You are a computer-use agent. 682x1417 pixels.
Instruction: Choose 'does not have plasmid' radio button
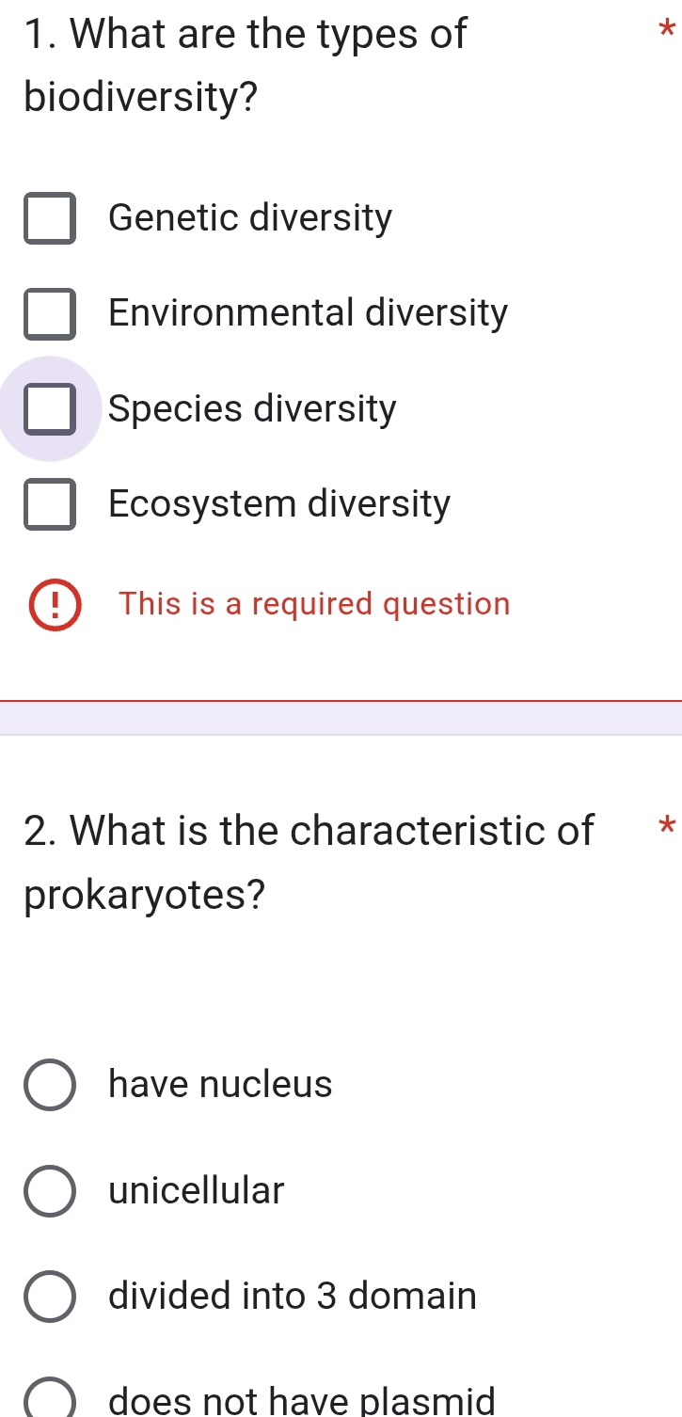pos(50,1400)
